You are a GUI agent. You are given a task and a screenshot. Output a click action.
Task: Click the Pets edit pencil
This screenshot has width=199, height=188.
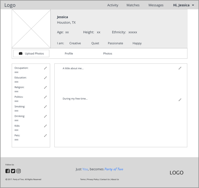pyautogui.click(x=45, y=136)
